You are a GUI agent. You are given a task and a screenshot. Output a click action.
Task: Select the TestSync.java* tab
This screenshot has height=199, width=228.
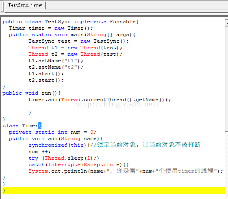click(x=25, y=5)
